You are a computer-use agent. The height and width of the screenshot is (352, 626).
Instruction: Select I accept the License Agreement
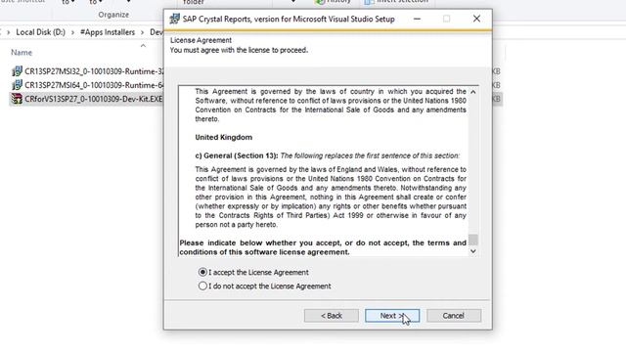click(x=253, y=272)
